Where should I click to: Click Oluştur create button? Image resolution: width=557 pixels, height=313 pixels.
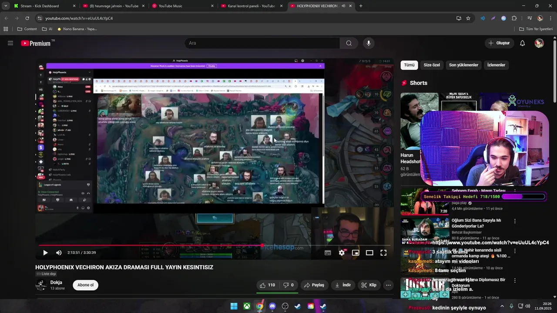pyautogui.click(x=499, y=43)
